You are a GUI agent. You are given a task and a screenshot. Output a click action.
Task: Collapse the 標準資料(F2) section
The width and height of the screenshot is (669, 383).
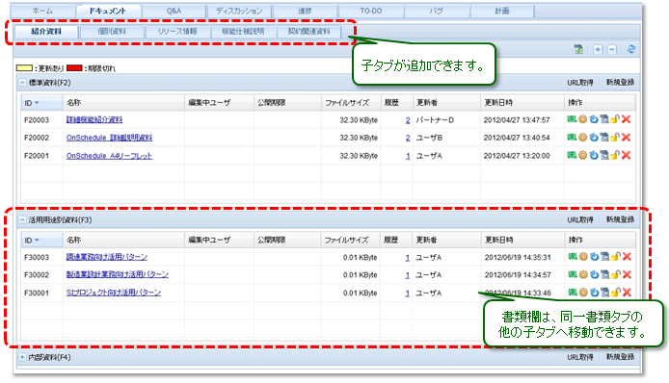click(x=22, y=83)
